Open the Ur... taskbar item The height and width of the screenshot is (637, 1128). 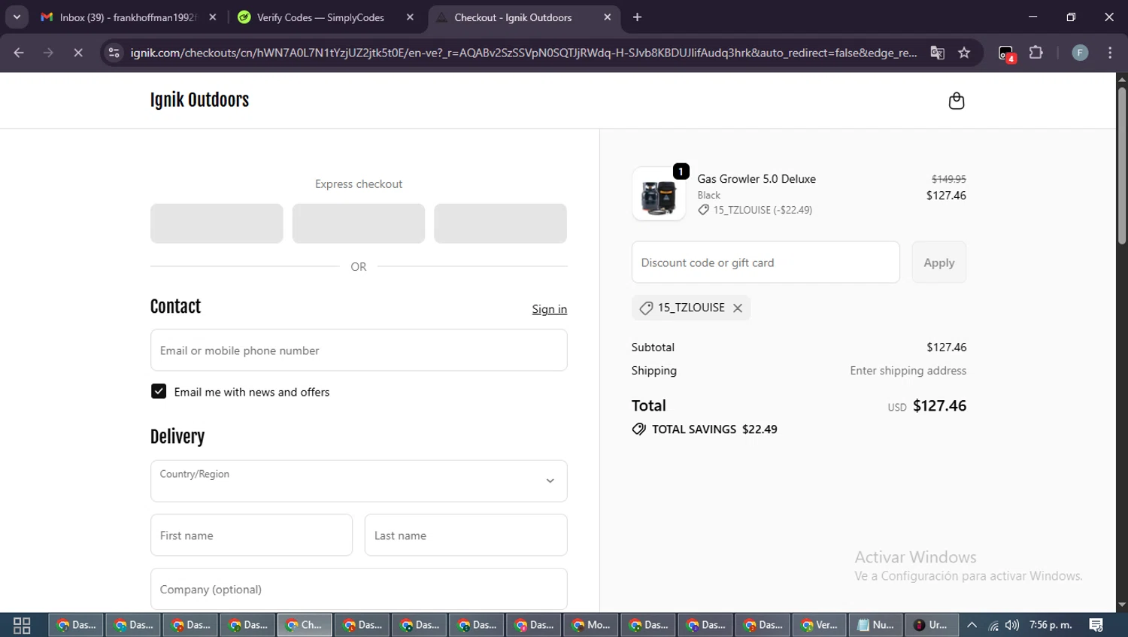point(931,625)
